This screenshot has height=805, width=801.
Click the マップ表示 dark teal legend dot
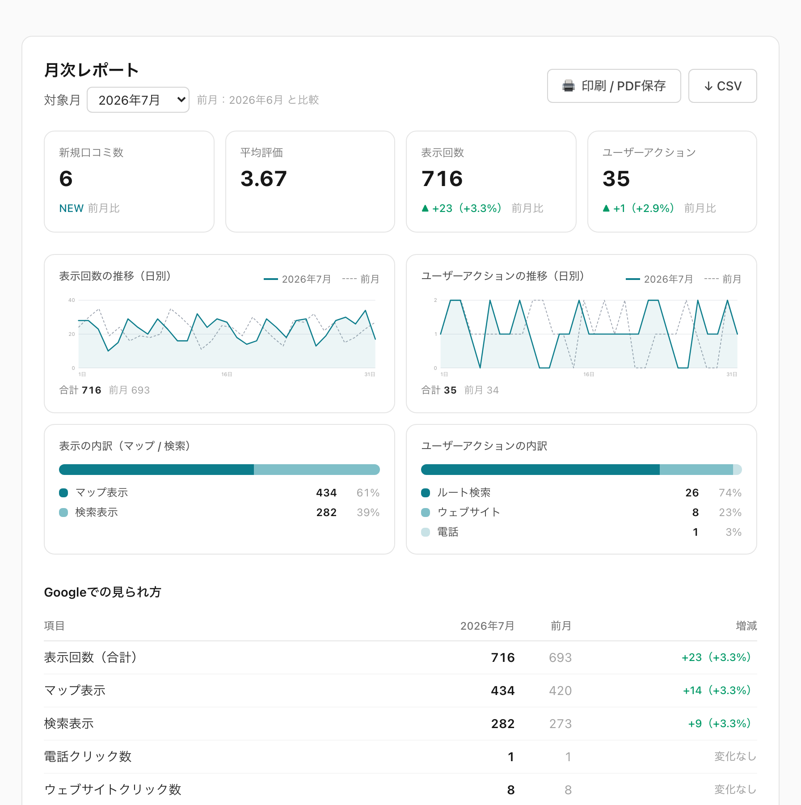click(x=63, y=493)
